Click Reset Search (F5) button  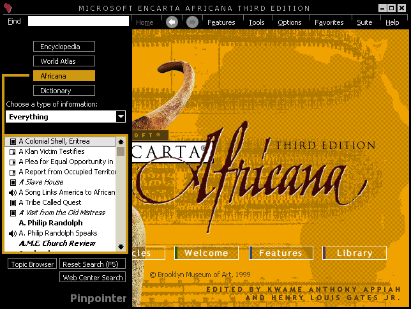point(93,264)
